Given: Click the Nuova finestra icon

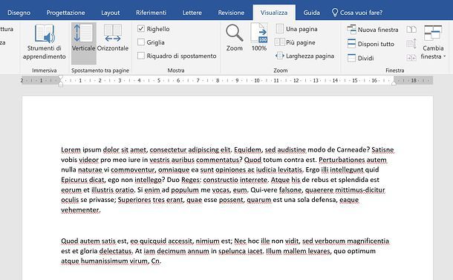Looking at the screenshot, I should coord(351,29).
